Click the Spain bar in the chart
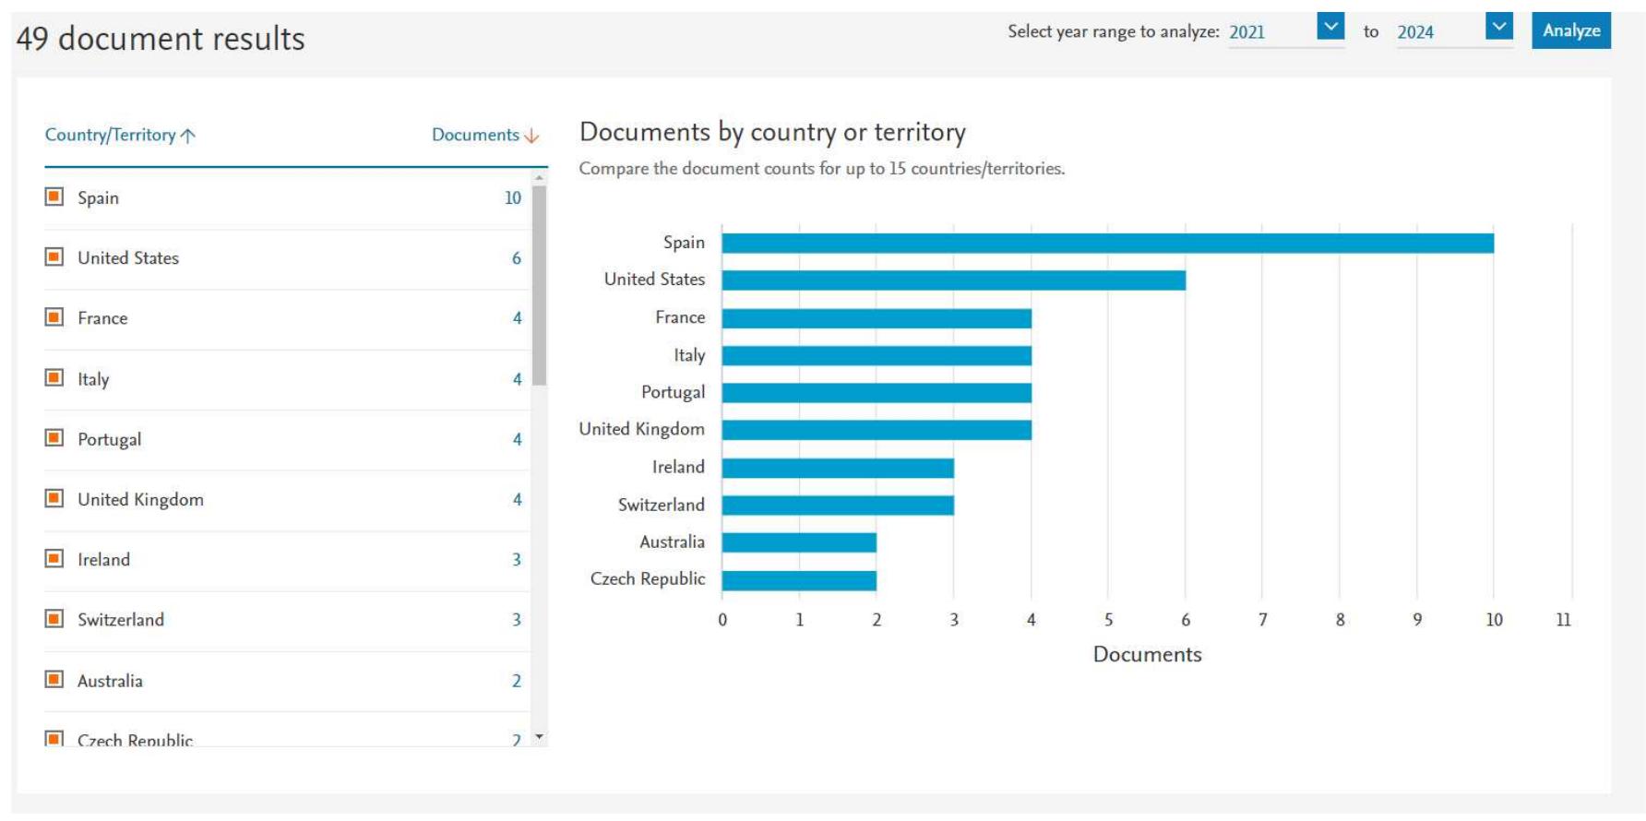Image resolution: width=1646 pixels, height=821 pixels. click(1107, 243)
